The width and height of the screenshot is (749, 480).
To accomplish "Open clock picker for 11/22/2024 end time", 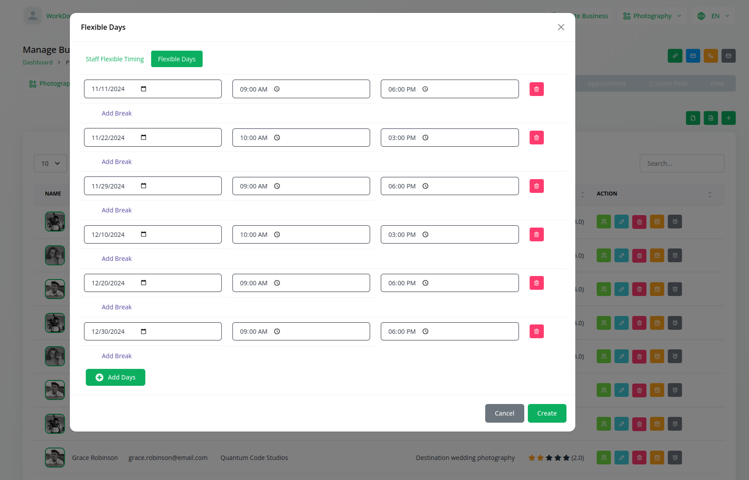I will click(x=425, y=138).
